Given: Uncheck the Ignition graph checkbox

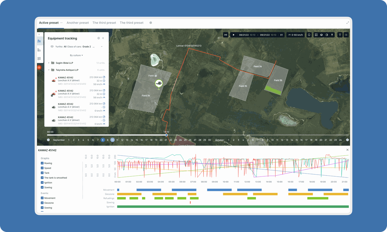Looking at the screenshot, I should pyautogui.click(x=42, y=182).
